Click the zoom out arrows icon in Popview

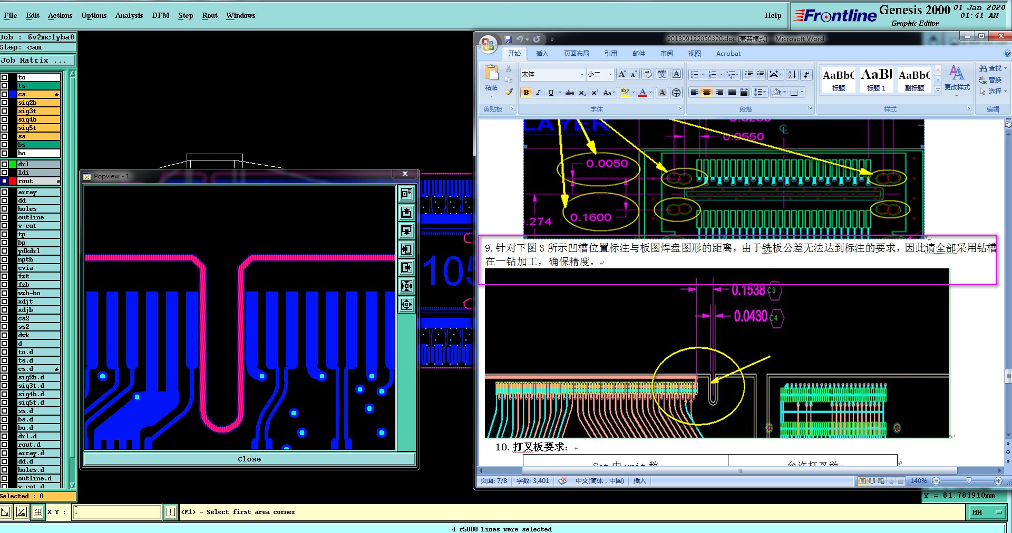pos(406,305)
